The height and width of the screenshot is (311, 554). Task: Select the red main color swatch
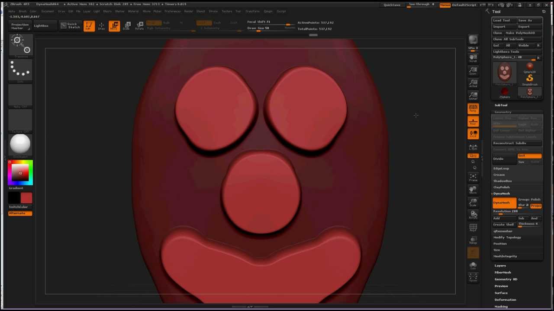(26, 198)
